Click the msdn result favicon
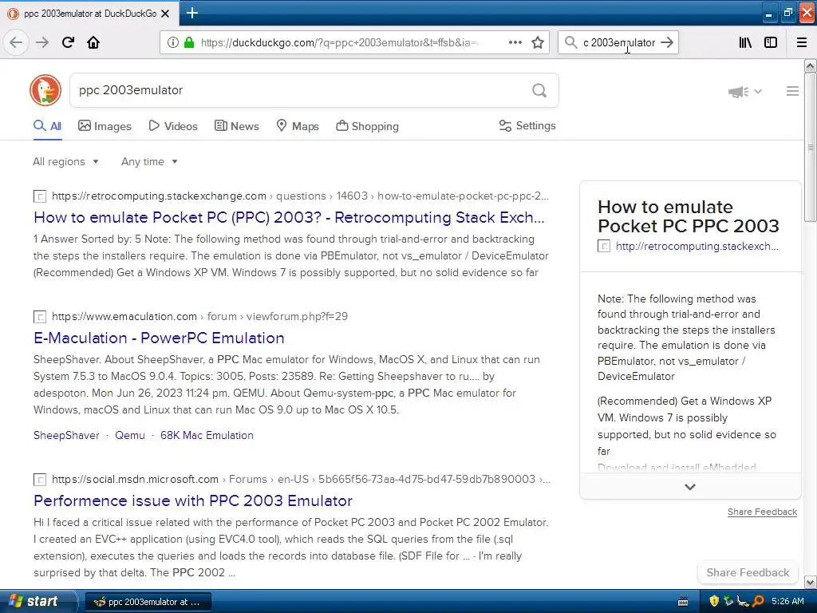This screenshot has width=817, height=613. click(40, 480)
